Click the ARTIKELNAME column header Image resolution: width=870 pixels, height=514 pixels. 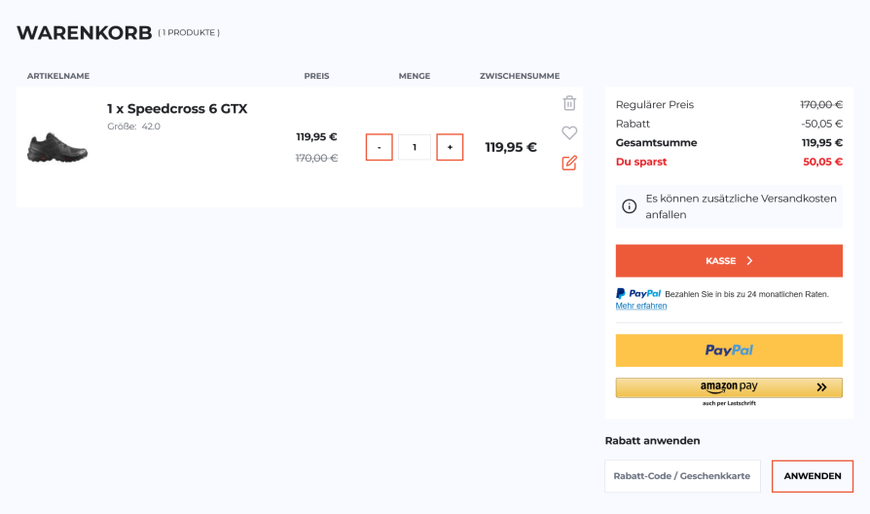58,76
